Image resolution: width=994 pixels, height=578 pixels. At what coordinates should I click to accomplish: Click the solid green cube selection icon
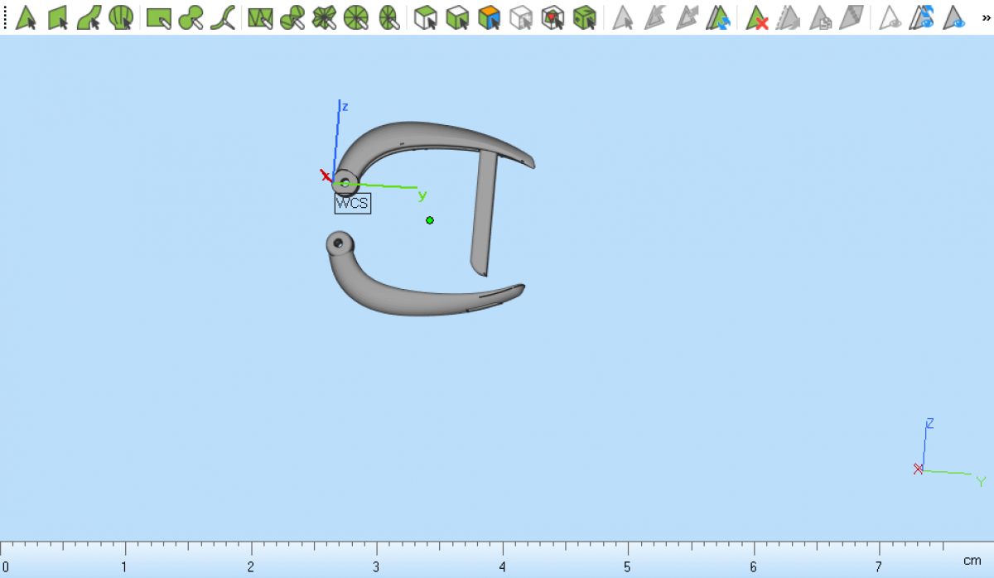[x=585, y=17]
